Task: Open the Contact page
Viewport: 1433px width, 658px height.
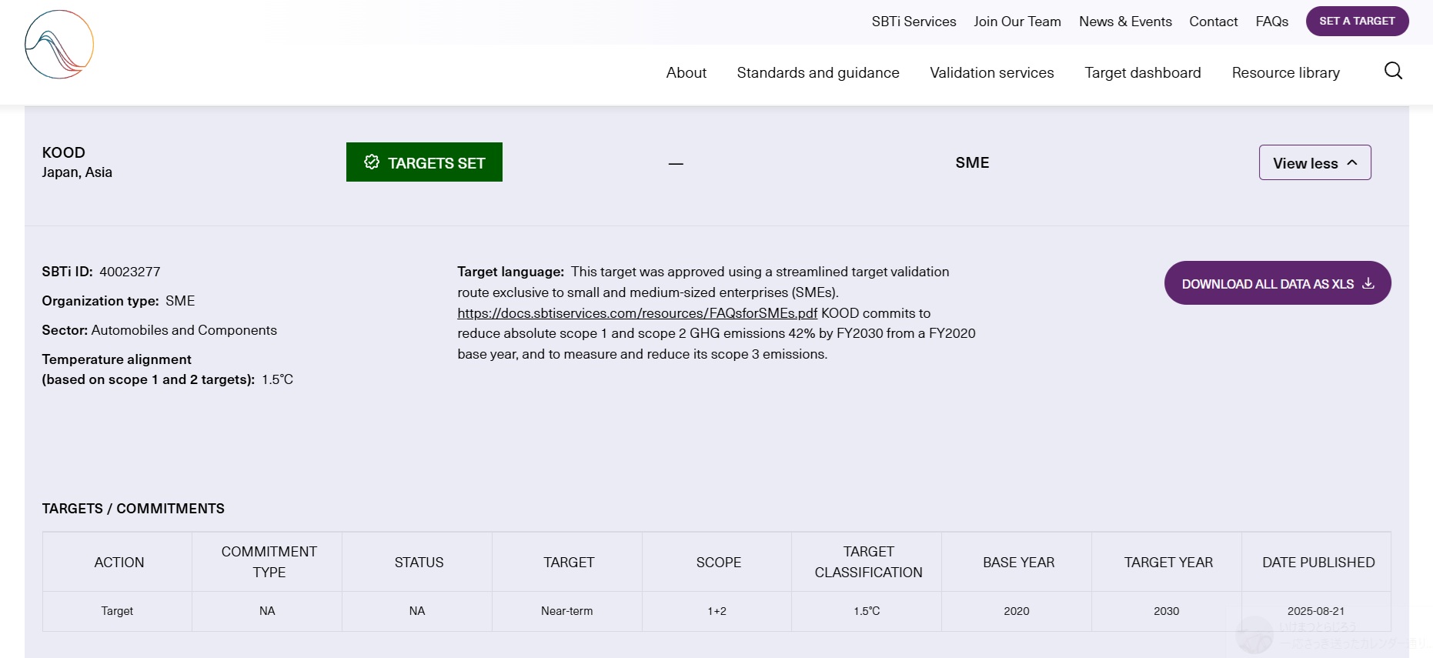Action: click(1213, 22)
